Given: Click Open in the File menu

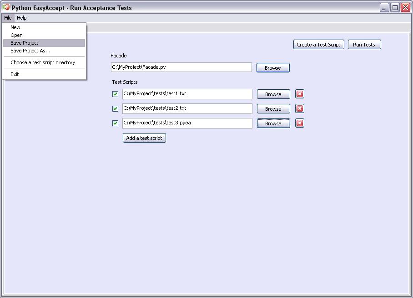Looking at the screenshot, I should click(x=16, y=35).
